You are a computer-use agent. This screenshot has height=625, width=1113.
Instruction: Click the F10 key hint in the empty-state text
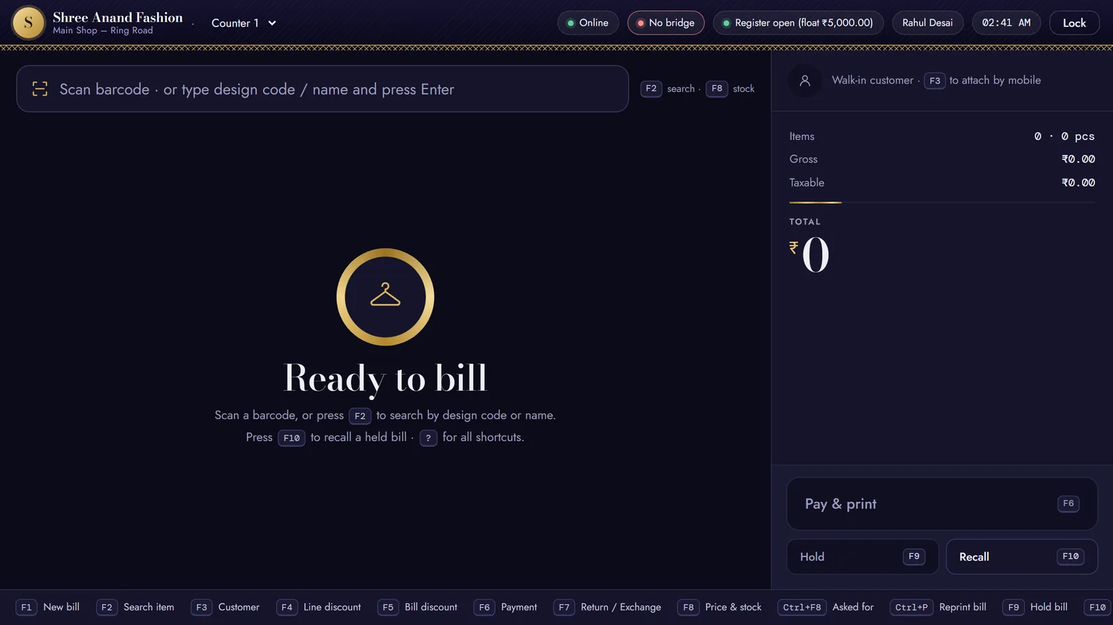point(291,438)
